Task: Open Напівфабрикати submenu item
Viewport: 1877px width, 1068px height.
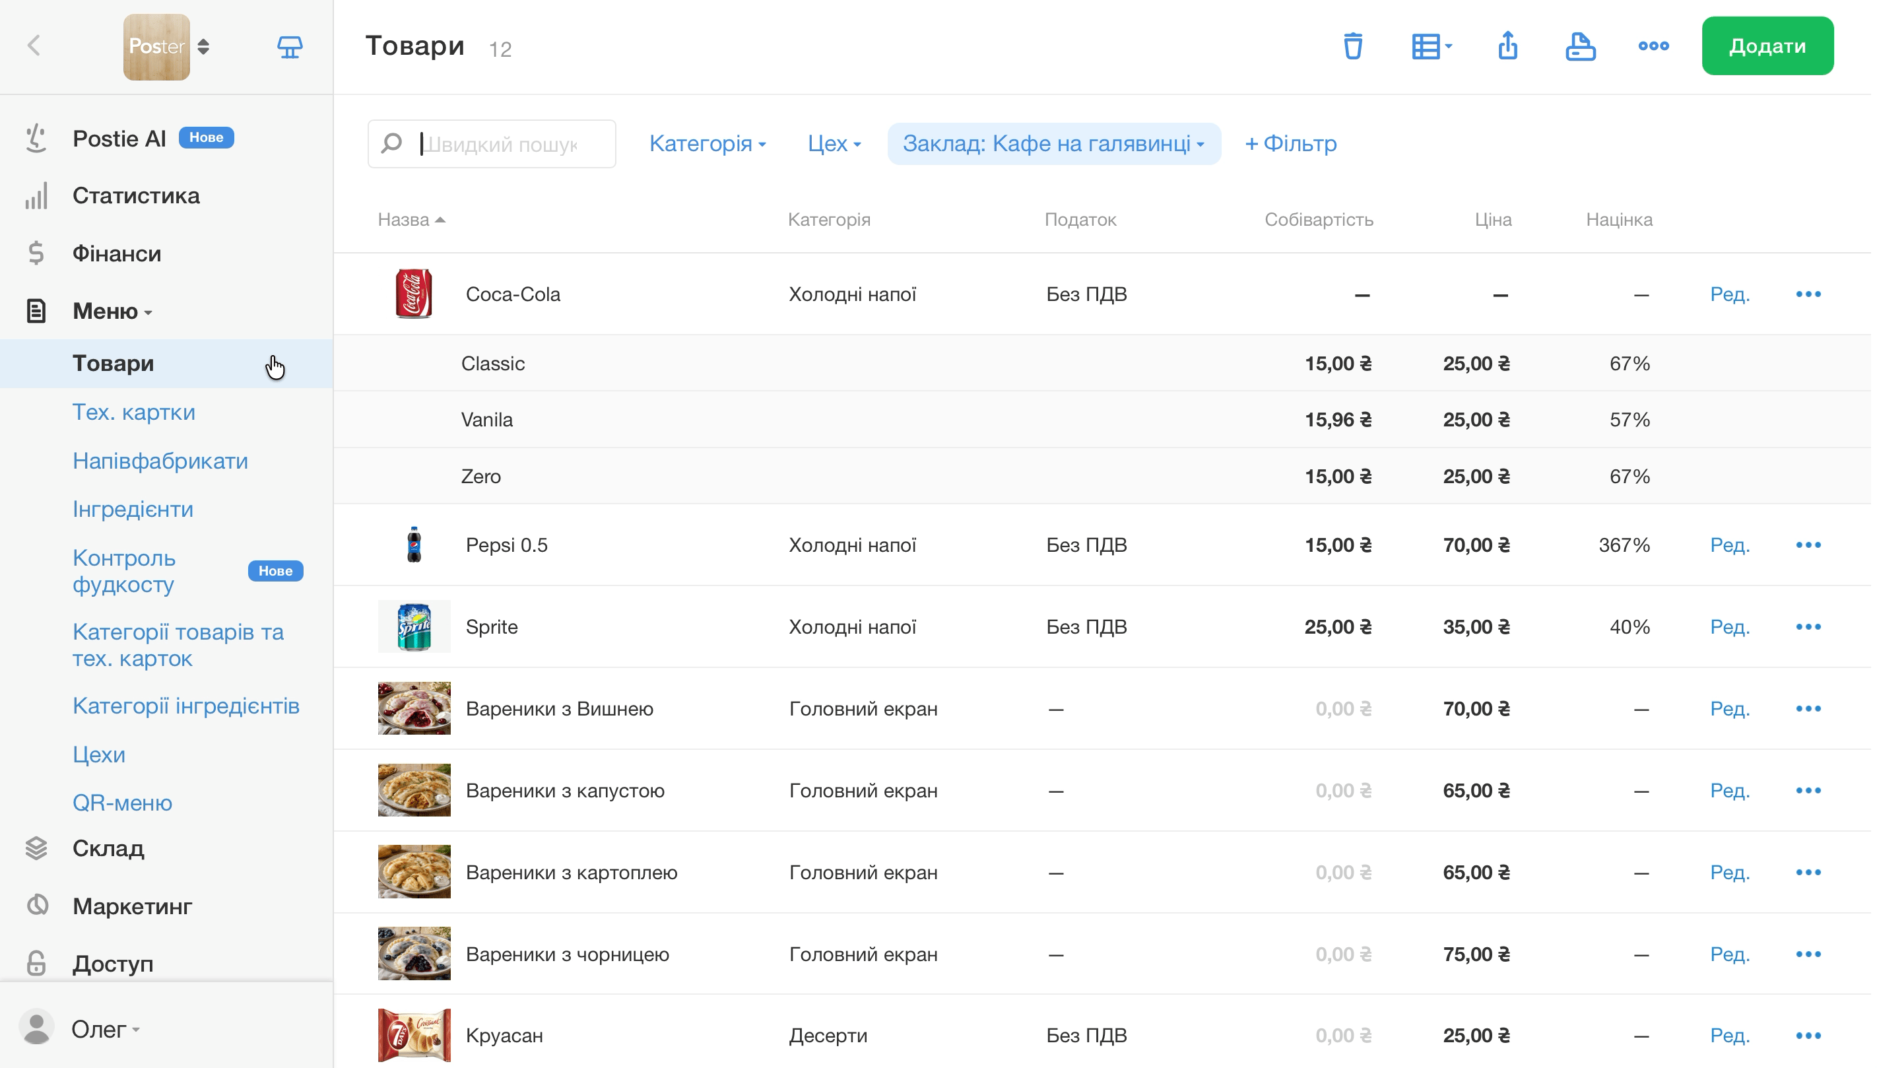Action: (x=160, y=461)
